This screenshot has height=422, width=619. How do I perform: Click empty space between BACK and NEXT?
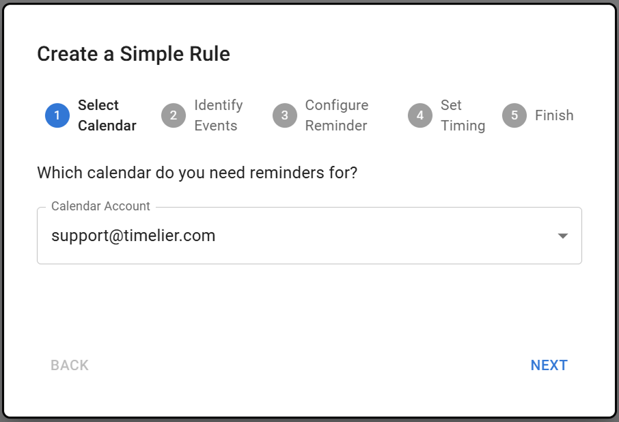pyautogui.click(x=309, y=365)
